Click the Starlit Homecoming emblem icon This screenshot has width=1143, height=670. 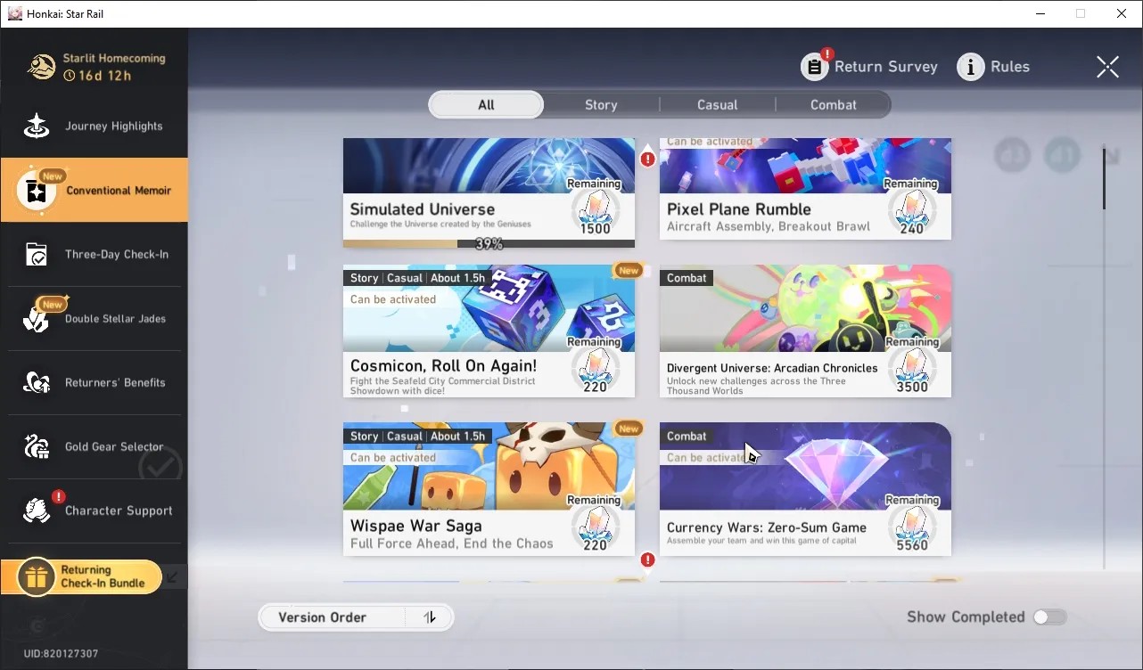click(41, 67)
